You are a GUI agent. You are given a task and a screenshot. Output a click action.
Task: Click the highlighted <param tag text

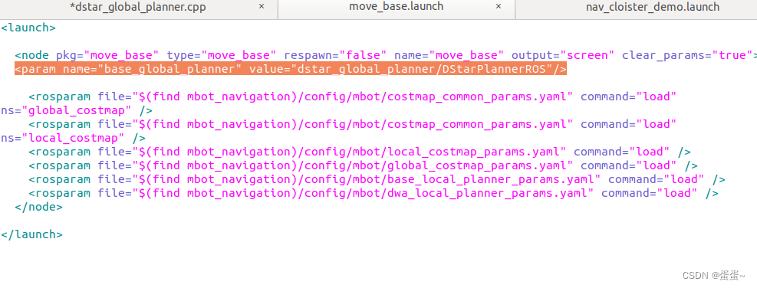click(x=35, y=69)
